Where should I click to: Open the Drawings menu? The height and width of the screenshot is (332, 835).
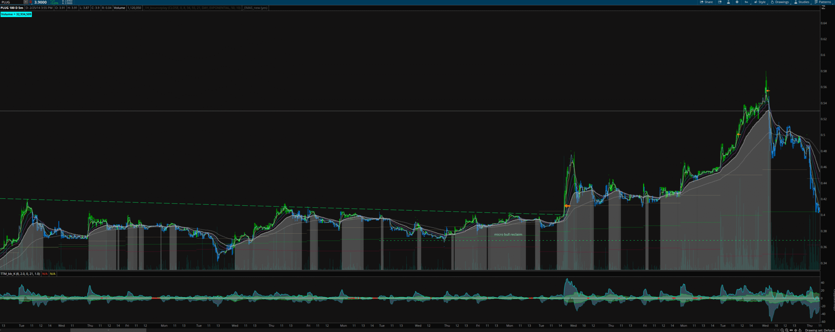point(780,2)
